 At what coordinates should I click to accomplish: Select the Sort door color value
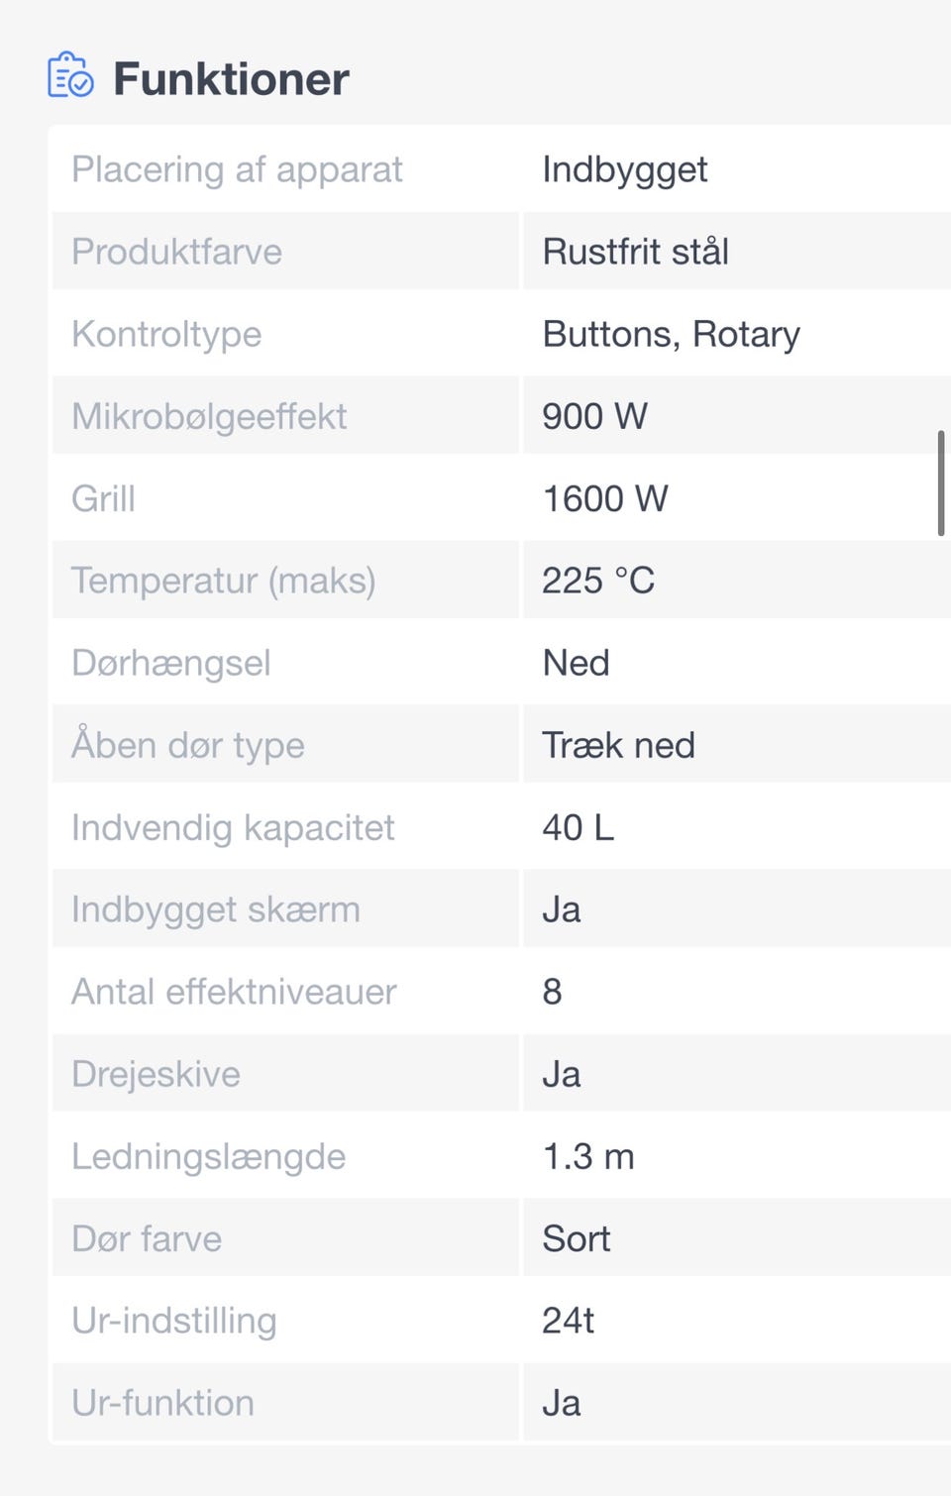tap(576, 1238)
